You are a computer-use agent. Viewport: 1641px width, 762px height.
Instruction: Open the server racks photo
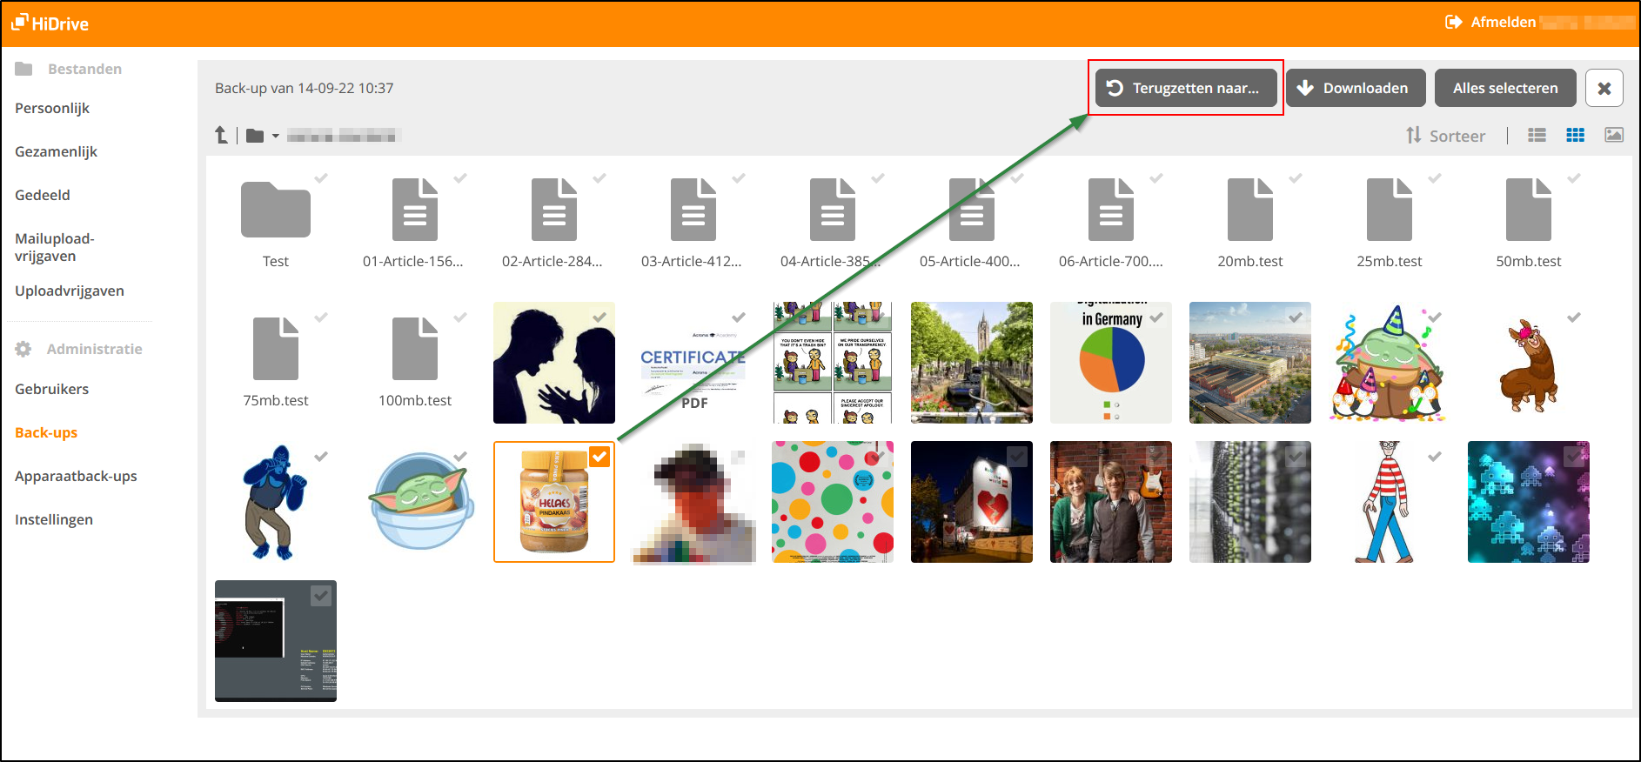[1250, 502]
